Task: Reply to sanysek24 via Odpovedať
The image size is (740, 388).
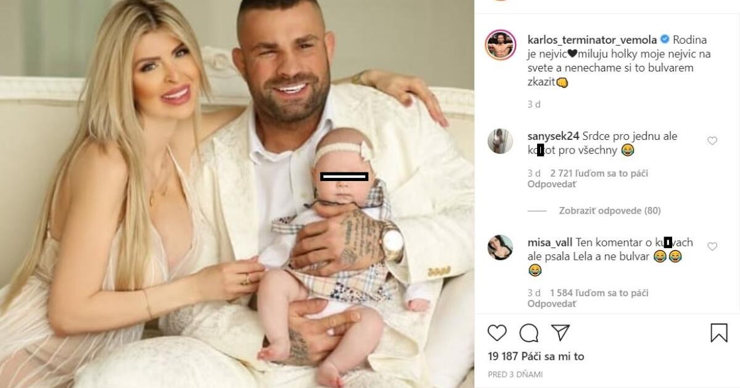Action: (x=552, y=184)
